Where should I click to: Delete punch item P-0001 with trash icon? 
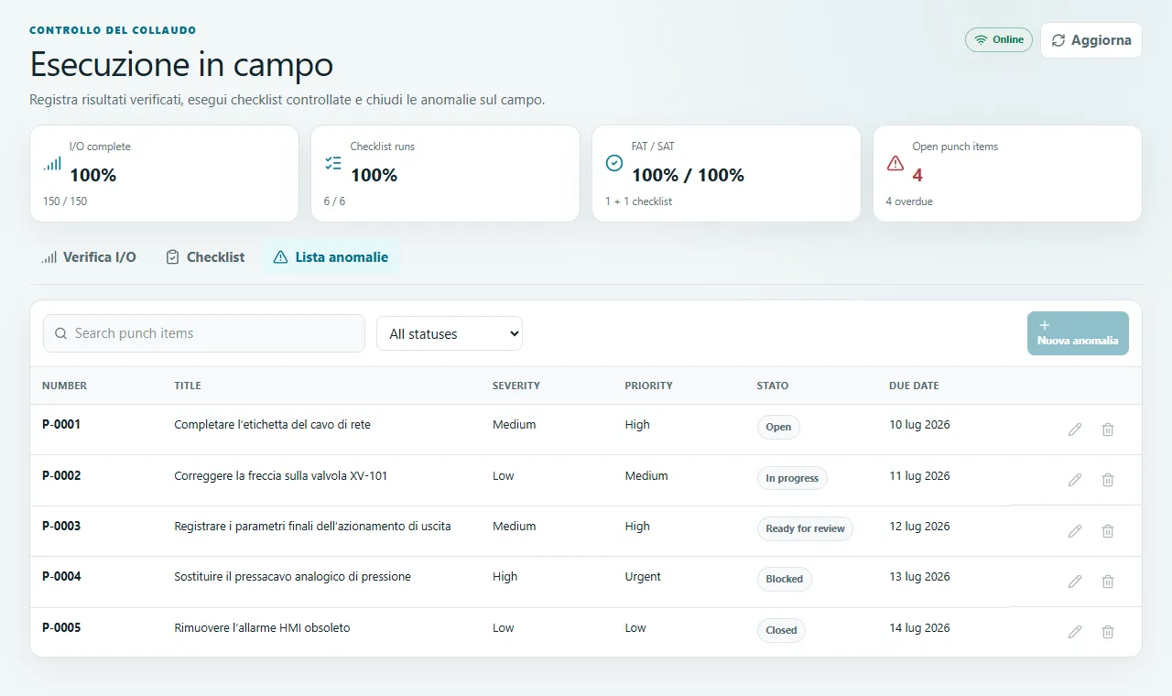(x=1108, y=430)
